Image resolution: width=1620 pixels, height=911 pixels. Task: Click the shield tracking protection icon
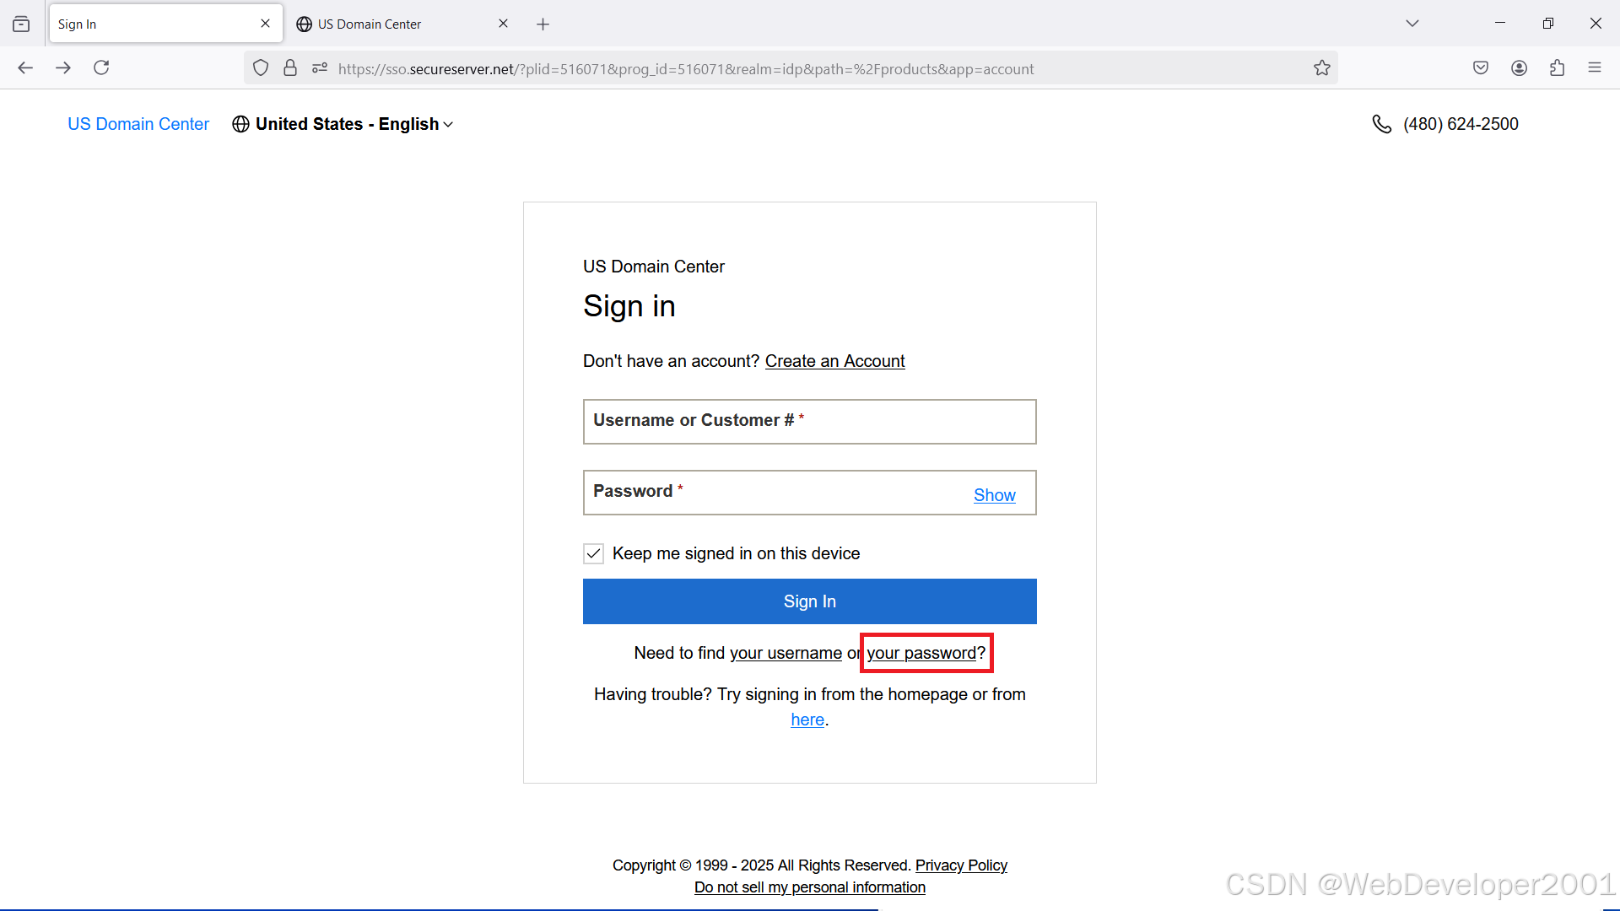[x=261, y=68]
